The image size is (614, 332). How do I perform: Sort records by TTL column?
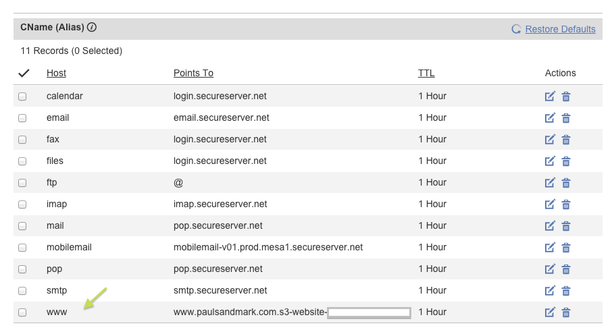426,73
